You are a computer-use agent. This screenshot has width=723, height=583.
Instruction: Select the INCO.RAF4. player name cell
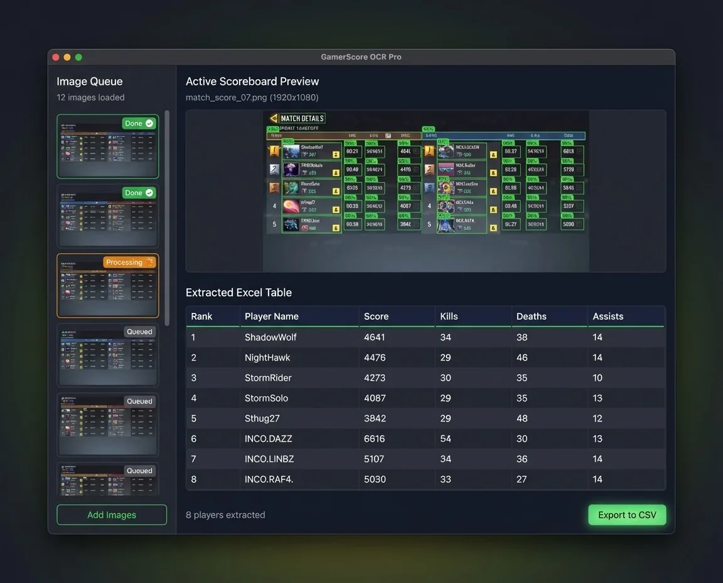click(269, 479)
